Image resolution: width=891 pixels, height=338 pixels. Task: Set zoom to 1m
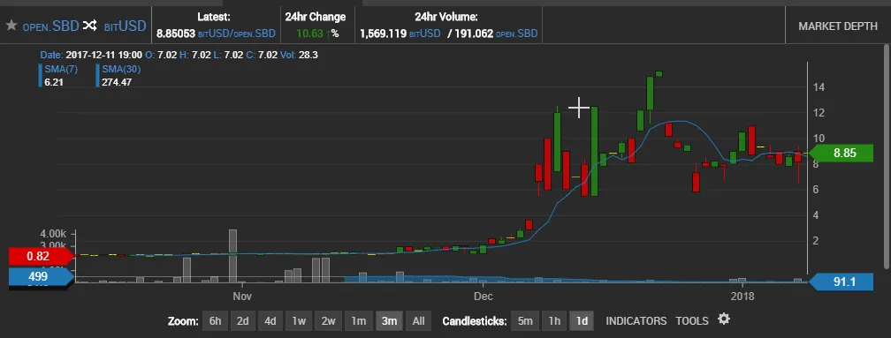(359, 321)
